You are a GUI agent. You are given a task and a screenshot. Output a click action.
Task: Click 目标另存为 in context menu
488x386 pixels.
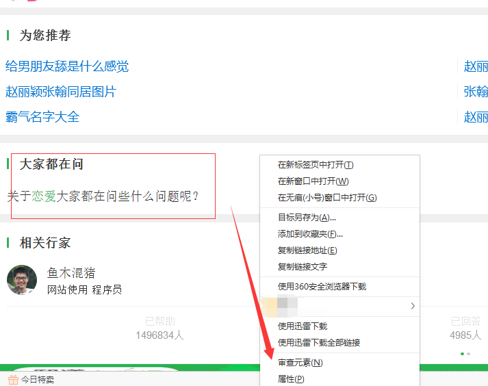[307, 218]
